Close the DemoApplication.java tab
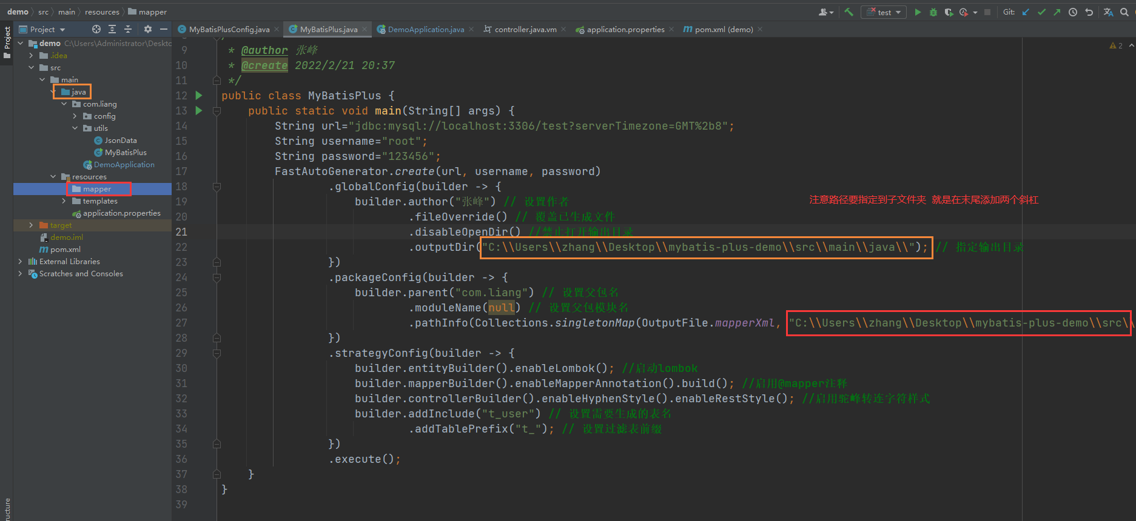 coord(471,29)
